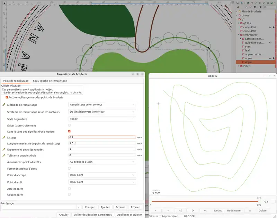Open the Sous-couche de remplissage tab
Image resolution: width=277 pixels, height=218 pixels.
(x=50, y=81)
